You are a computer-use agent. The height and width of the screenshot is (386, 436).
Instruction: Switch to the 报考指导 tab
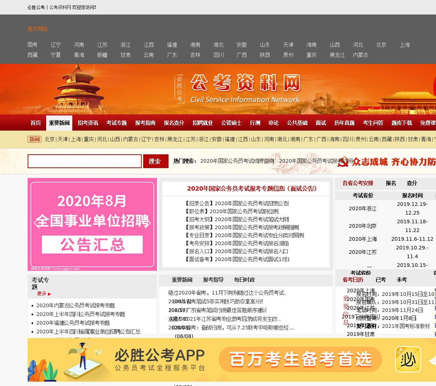click(x=213, y=280)
